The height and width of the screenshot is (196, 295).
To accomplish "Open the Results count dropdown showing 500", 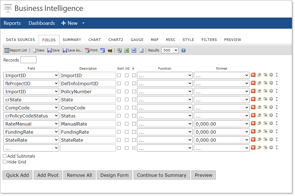I will [x=170, y=50].
